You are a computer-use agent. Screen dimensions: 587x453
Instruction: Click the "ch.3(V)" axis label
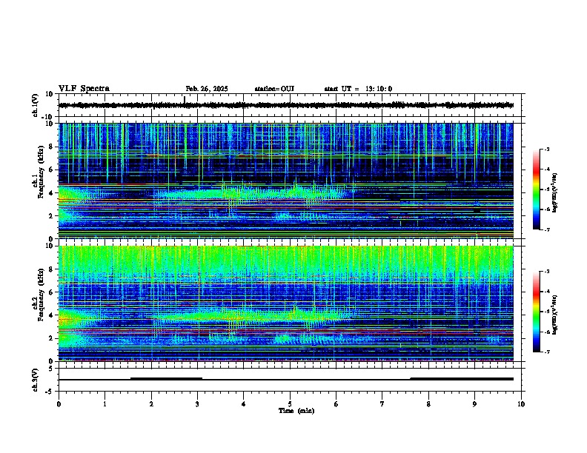tap(36, 380)
